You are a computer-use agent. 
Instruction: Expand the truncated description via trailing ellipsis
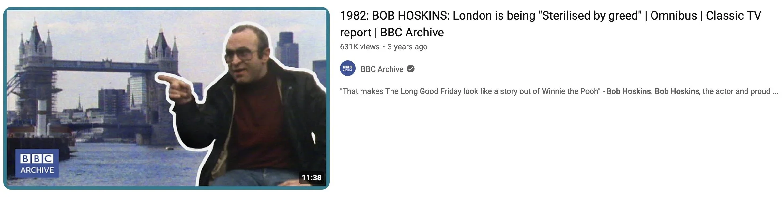point(775,92)
